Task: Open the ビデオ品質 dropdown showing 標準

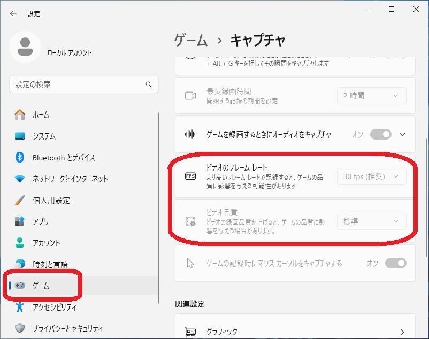Action: pyautogui.click(x=371, y=221)
